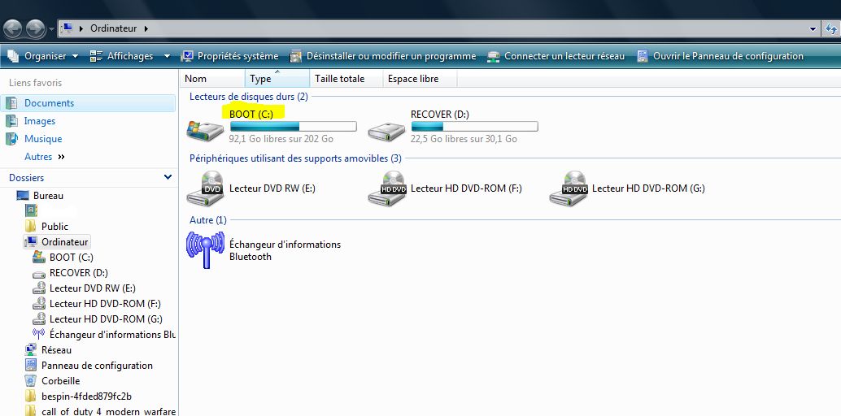Collapse the Autre (1) group
841x416 pixels.
point(208,220)
